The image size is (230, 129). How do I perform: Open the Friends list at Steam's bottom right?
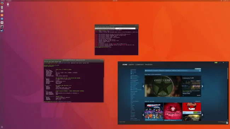pos(223,122)
